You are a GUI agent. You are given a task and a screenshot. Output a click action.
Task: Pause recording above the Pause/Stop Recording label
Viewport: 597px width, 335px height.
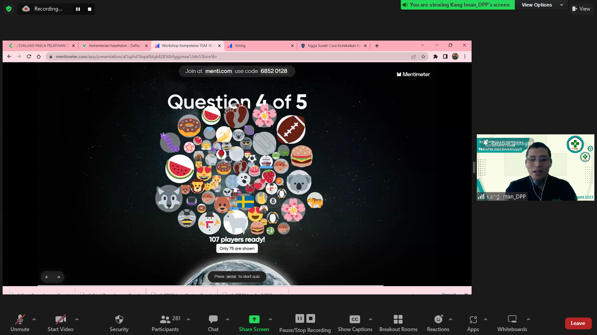click(299, 318)
